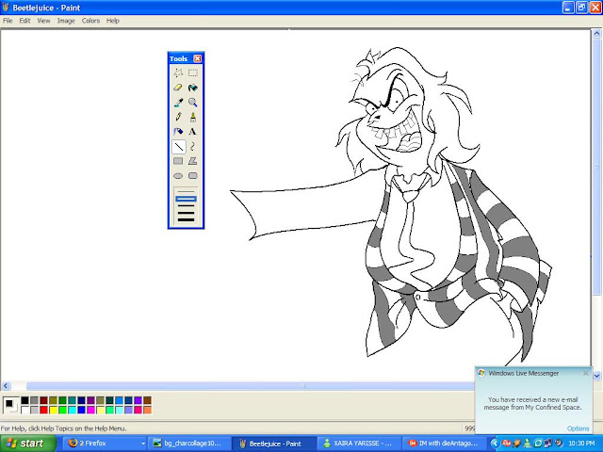Open the View menu
Screen dimensions: 603x452
[x=43, y=21]
